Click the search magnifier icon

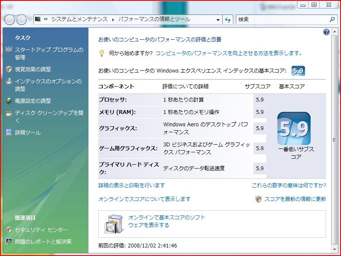332,19
